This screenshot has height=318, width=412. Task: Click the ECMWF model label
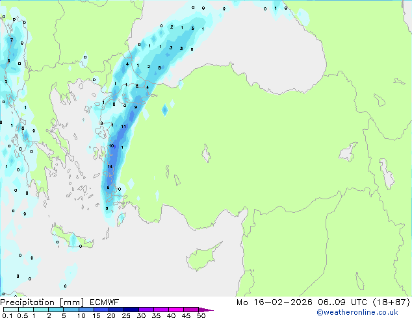pos(105,302)
